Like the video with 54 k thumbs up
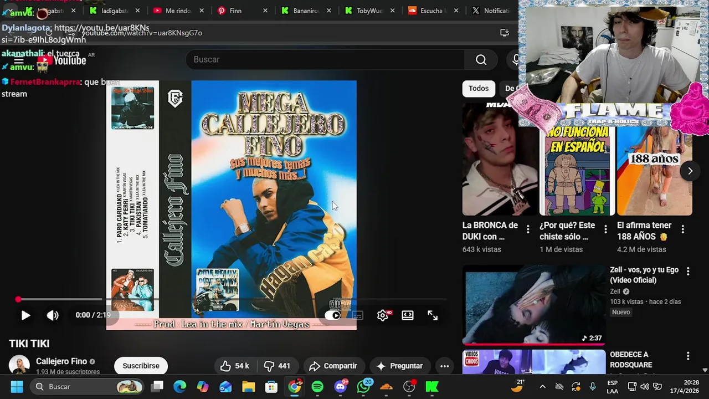Image resolution: width=709 pixels, height=399 pixels. point(235,366)
